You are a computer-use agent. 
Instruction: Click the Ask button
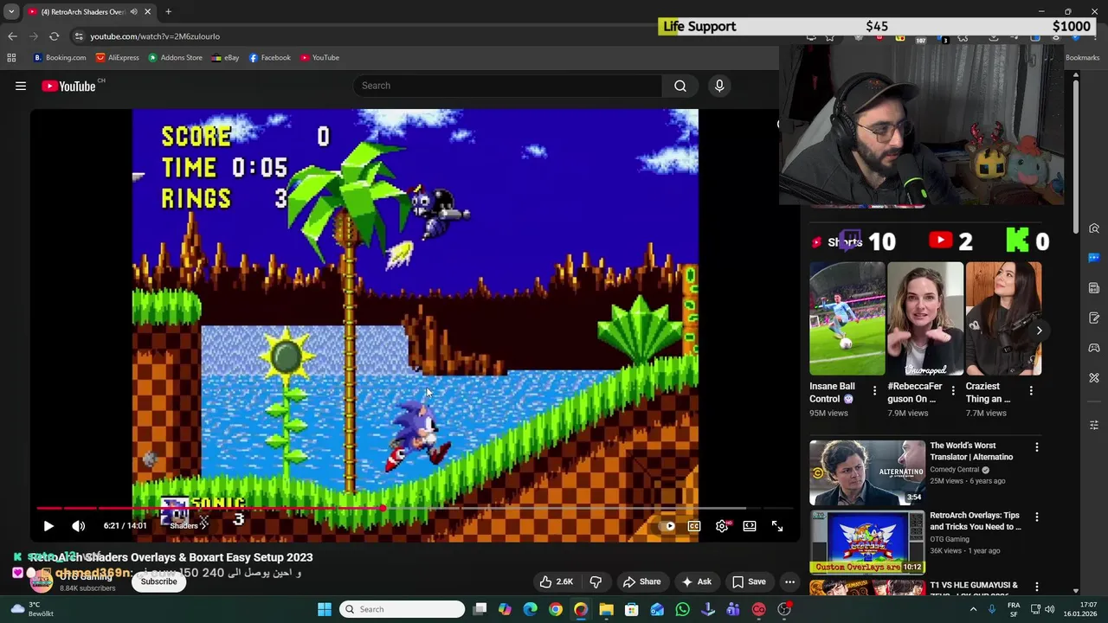pyautogui.click(x=696, y=582)
